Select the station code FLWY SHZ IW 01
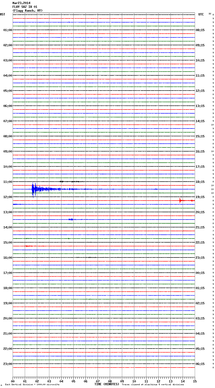The image size is (215, 388). (25, 7)
